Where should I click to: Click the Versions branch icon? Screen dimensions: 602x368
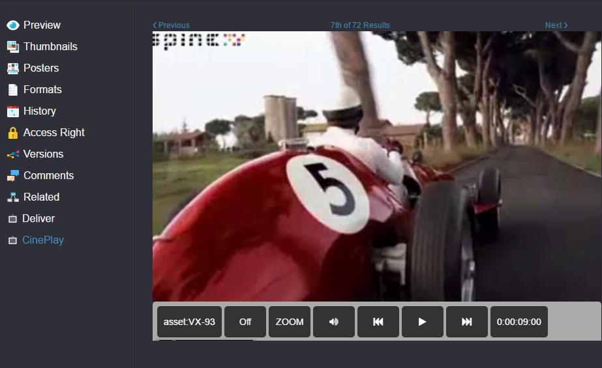12,154
